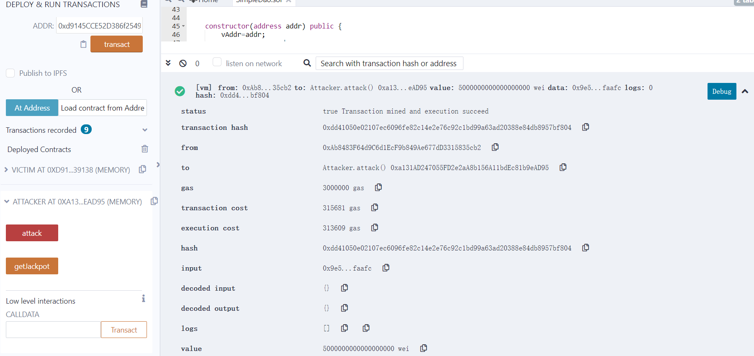754x356 pixels.
Task: Paste from clipboard next to transact button
Action: [83, 44]
